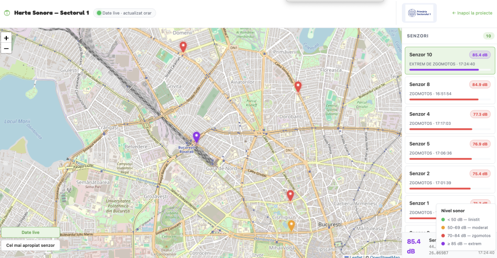Image resolution: width=497 pixels, height=258 pixels.
Task: Click the live data status badge
Action: point(124,13)
